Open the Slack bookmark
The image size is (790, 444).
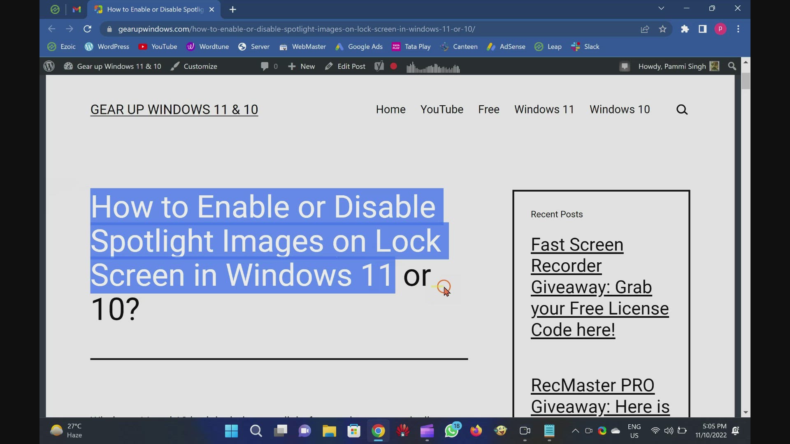point(585,47)
